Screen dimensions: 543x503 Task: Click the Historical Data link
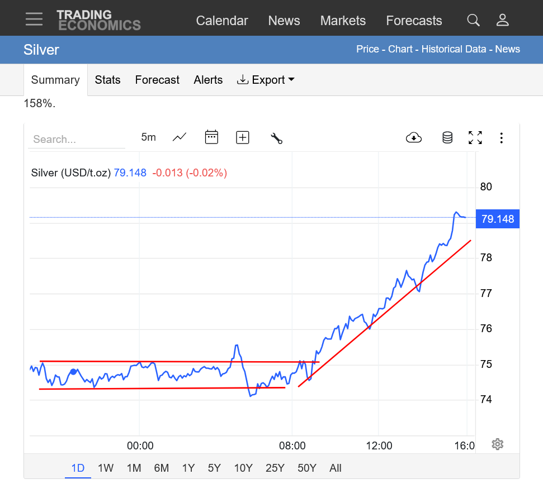click(454, 49)
